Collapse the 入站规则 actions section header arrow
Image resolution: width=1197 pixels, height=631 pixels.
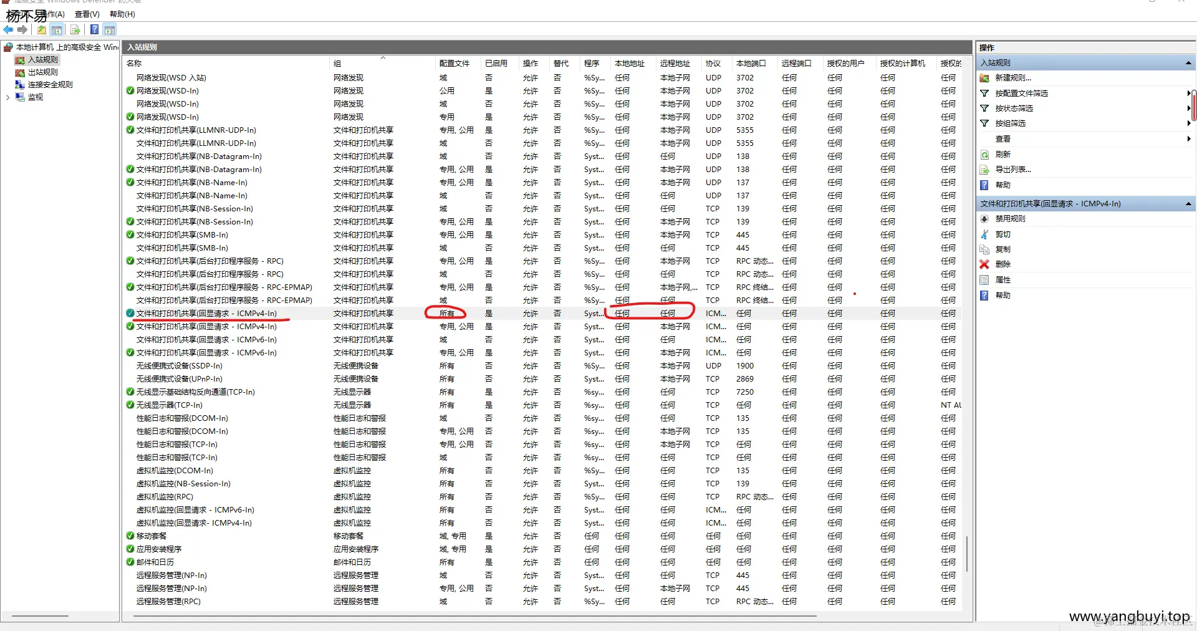[x=1188, y=63]
